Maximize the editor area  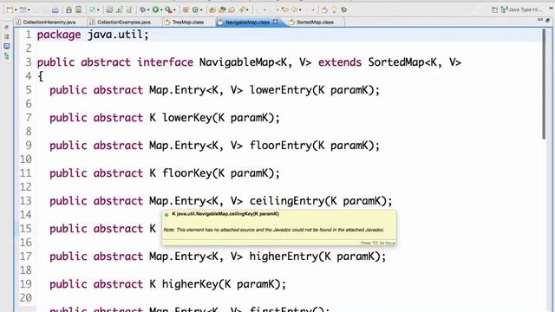(547, 21)
